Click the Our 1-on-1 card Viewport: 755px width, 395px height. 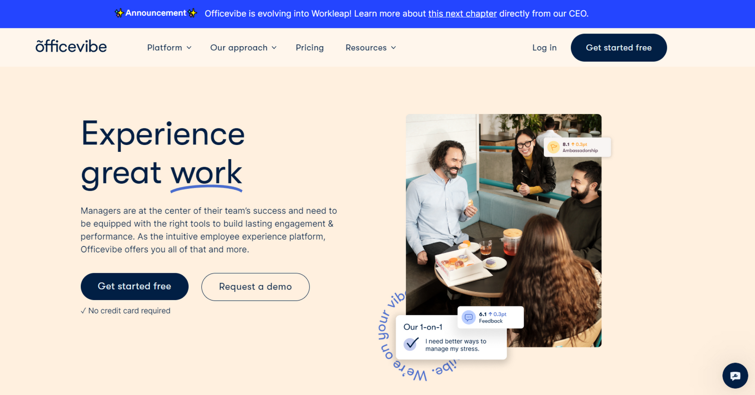pyautogui.click(x=451, y=337)
